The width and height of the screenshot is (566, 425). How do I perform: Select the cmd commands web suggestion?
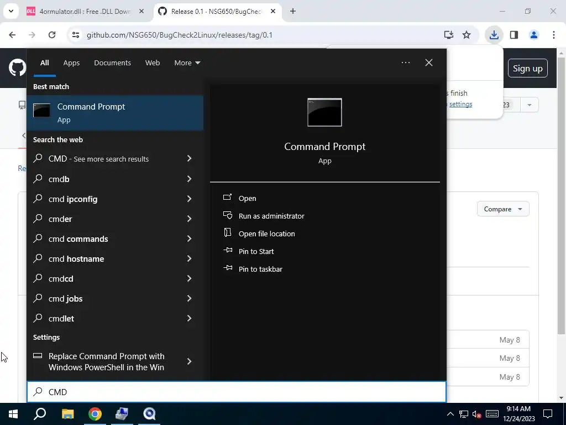click(115, 239)
